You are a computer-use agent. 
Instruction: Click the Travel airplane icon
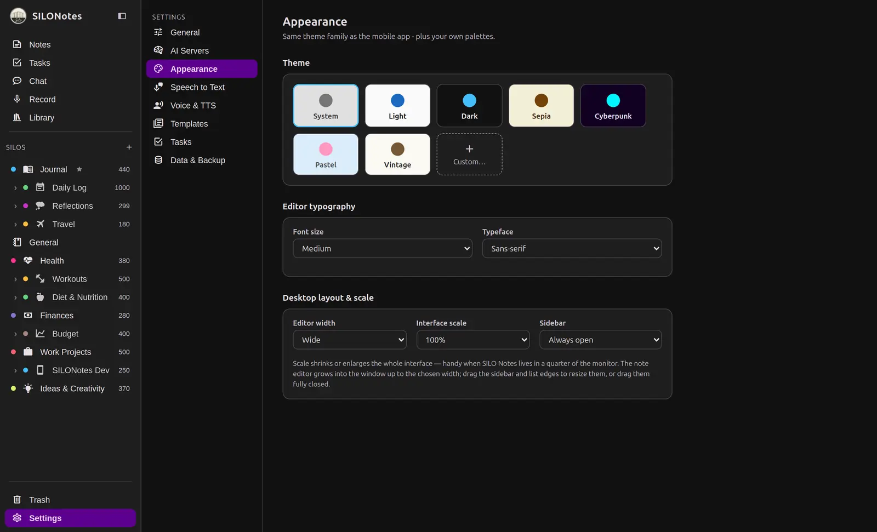point(40,224)
